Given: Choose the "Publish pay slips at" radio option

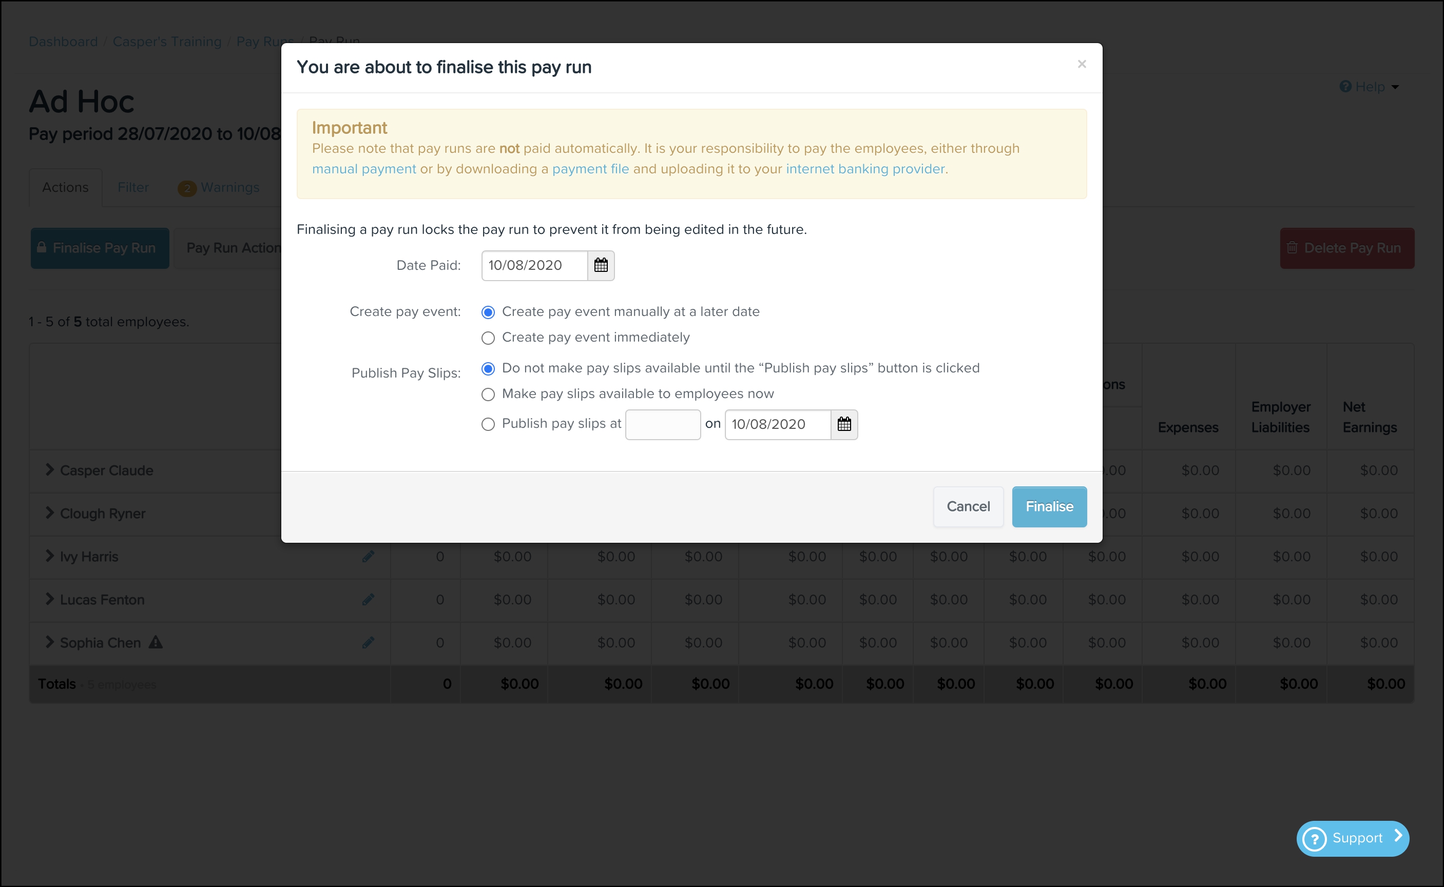Looking at the screenshot, I should click(488, 424).
